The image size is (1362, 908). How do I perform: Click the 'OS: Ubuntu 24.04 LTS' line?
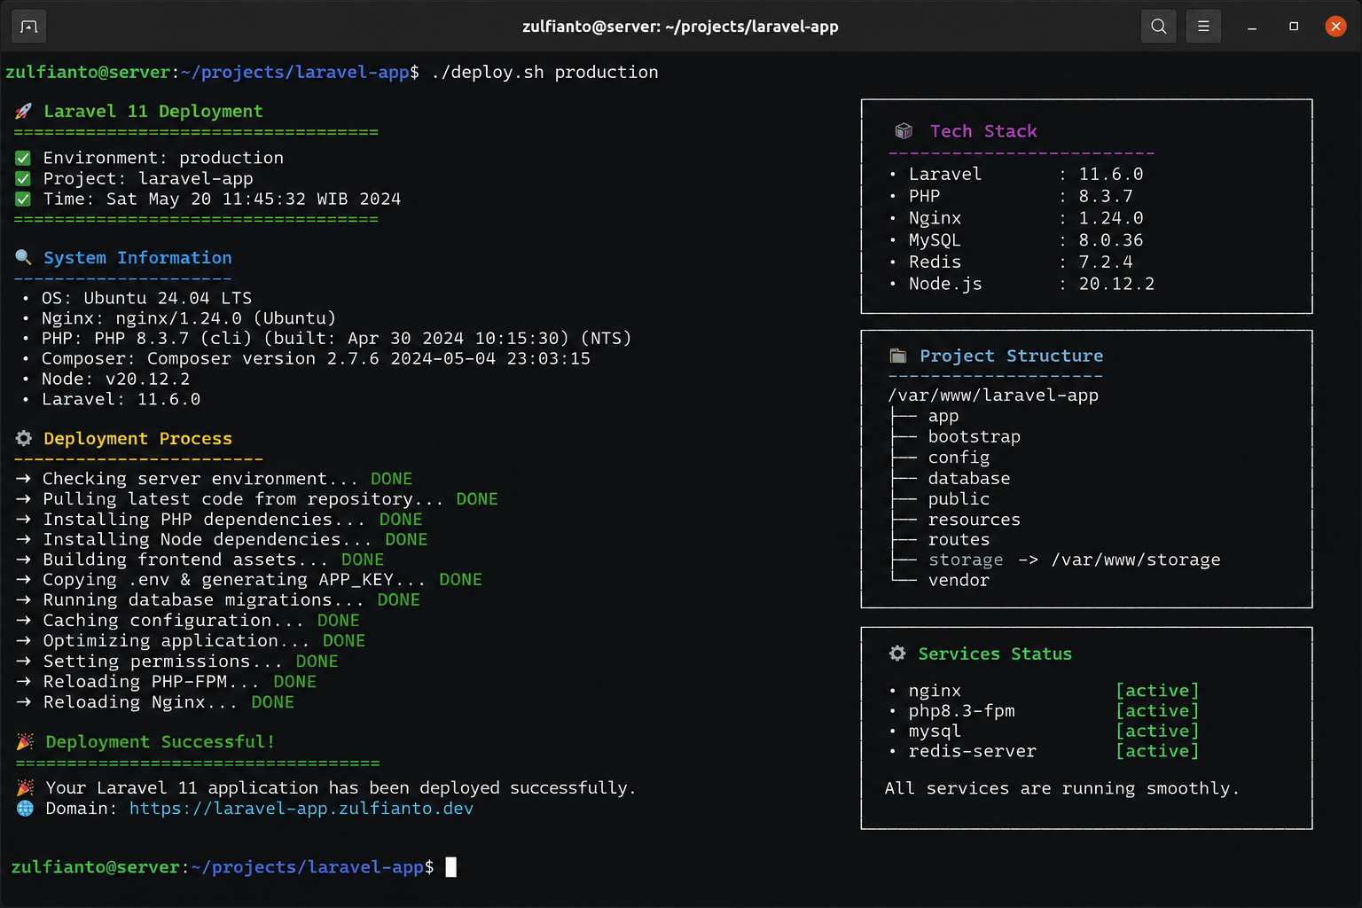146,298
